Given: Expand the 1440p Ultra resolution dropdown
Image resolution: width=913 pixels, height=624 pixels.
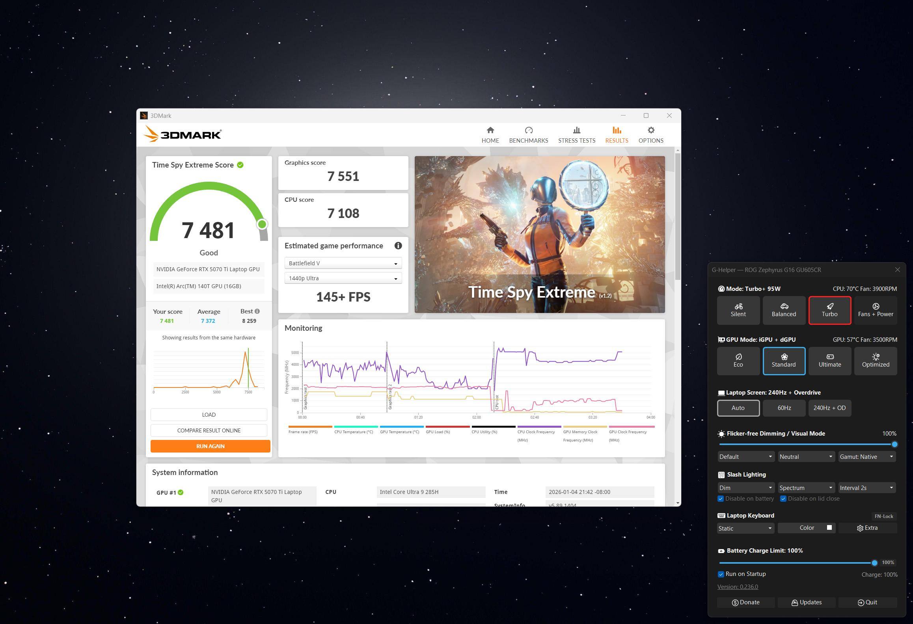Looking at the screenshot, I should (x=343, y=278).
